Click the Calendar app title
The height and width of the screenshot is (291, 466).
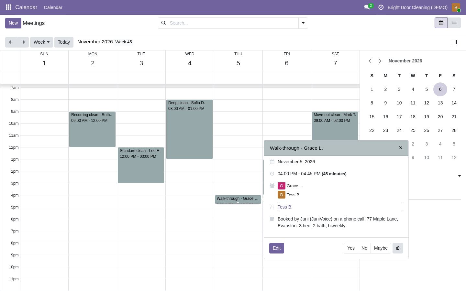pyautogui.click(x=26, y=7)
